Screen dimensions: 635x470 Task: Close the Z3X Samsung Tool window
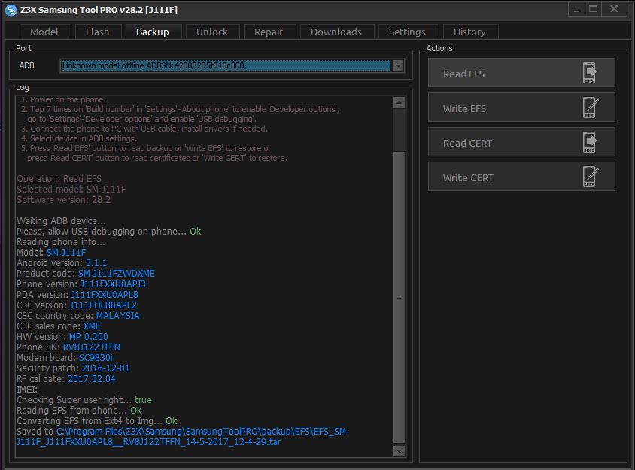click(615, 9)
